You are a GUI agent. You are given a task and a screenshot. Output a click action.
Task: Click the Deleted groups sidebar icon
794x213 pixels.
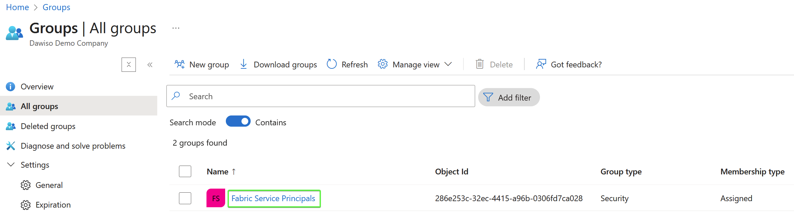(11, 126)
